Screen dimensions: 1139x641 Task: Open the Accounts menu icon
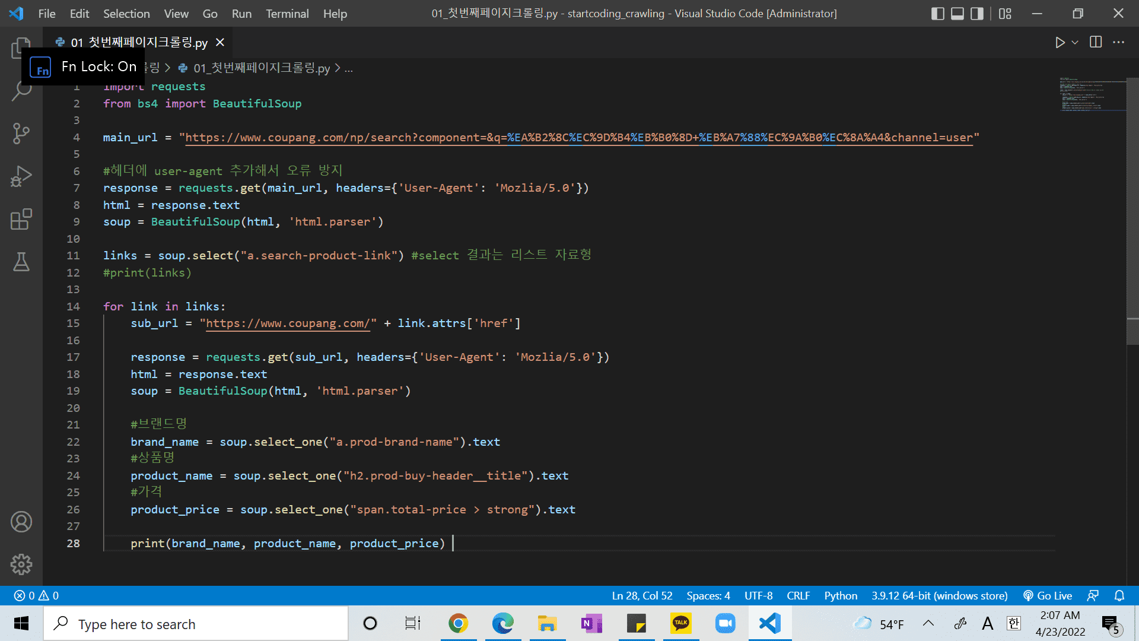21,522
